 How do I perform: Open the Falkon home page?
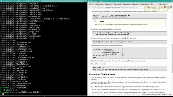98,7
